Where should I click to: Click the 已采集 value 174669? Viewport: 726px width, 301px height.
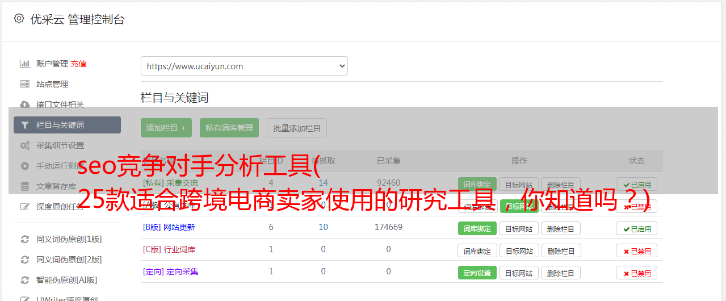(x=389, y=227)
